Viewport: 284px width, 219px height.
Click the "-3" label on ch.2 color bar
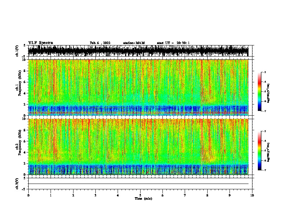[265, 131]
